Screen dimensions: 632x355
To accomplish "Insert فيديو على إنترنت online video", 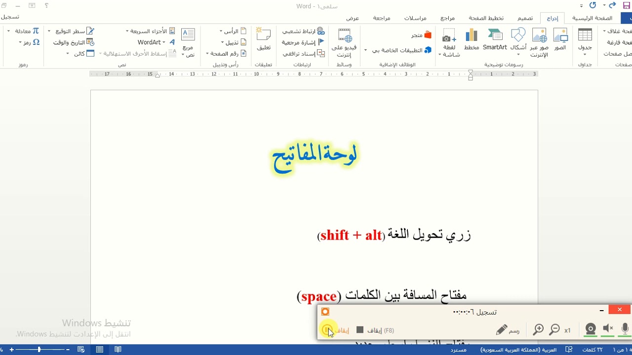I will coord(344,42).
